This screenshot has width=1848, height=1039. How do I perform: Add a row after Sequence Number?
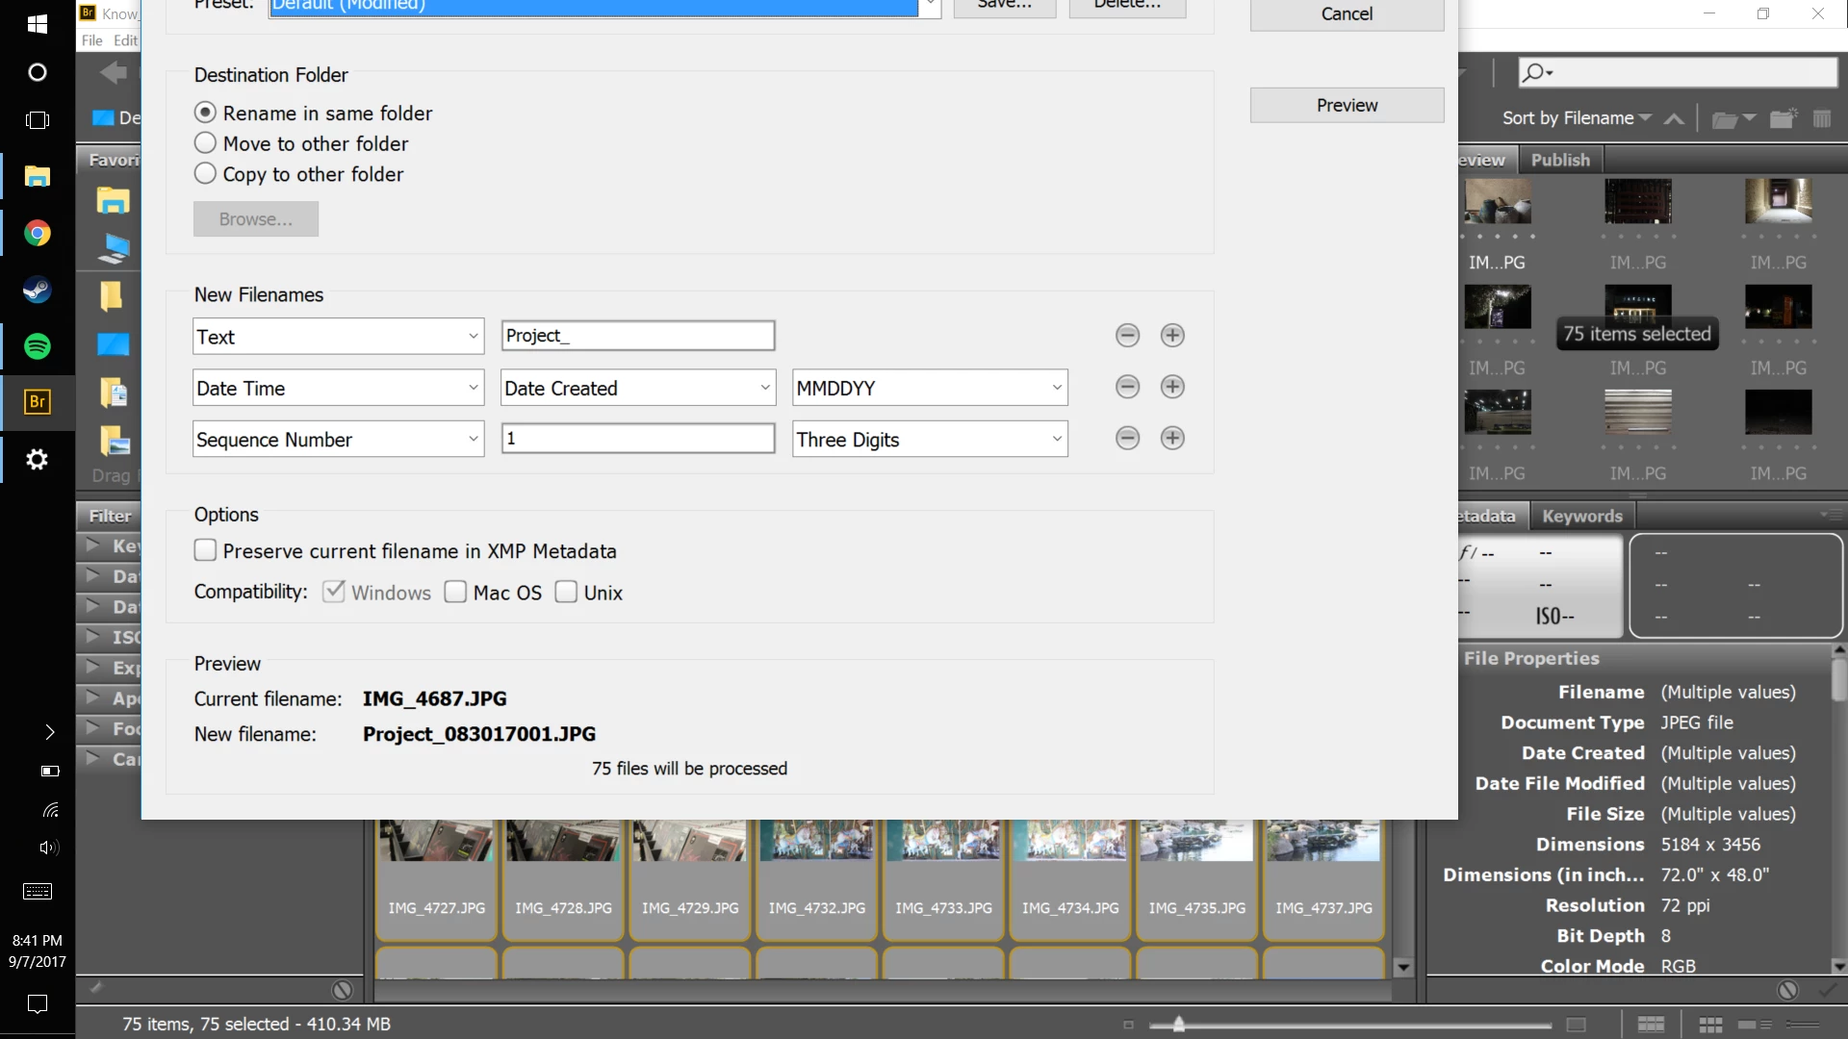[x=1171, y=439]
